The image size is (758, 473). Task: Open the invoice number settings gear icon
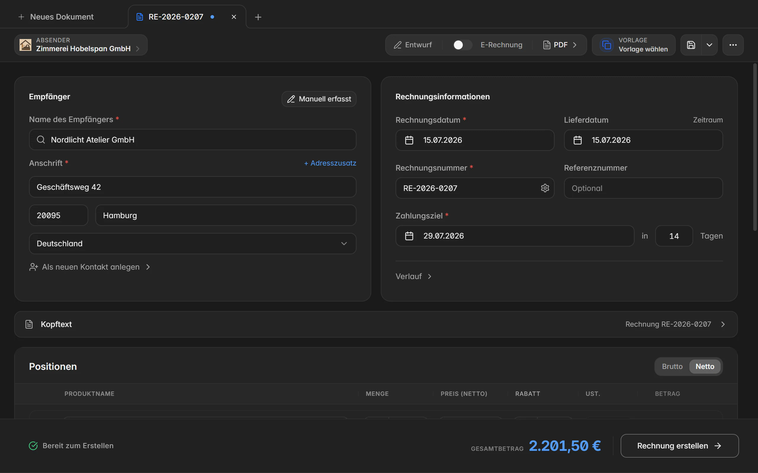click(x=545, y=188)
